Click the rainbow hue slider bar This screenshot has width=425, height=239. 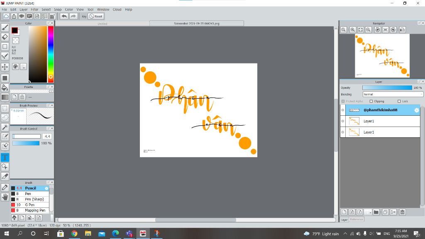click(x=51, y=54)
